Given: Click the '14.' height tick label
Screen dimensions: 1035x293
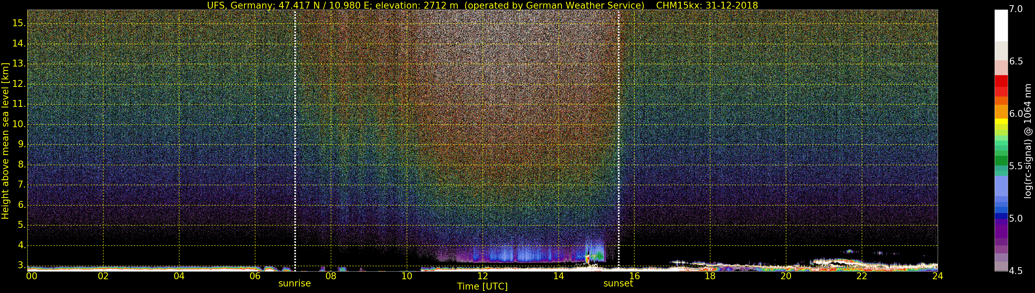Looking at the screenshot, I should (x=19, y=43).
